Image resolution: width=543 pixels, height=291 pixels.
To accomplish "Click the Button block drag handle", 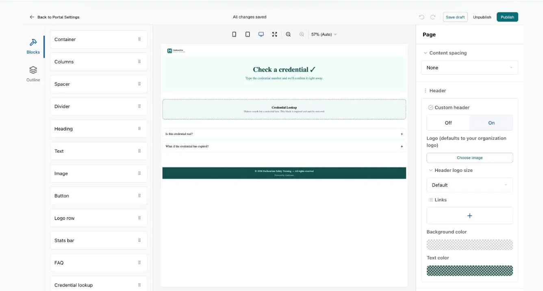I will pyautogui.click(x=139, y=196).
